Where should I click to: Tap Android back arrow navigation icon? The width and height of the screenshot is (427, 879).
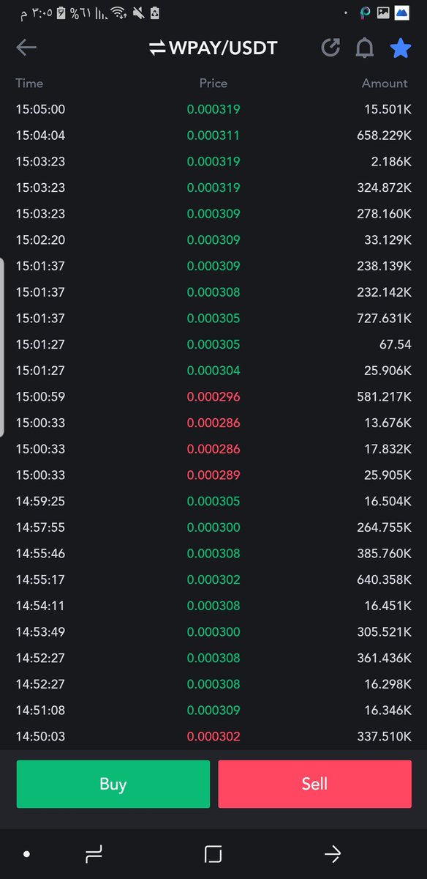tap(333, 853)
